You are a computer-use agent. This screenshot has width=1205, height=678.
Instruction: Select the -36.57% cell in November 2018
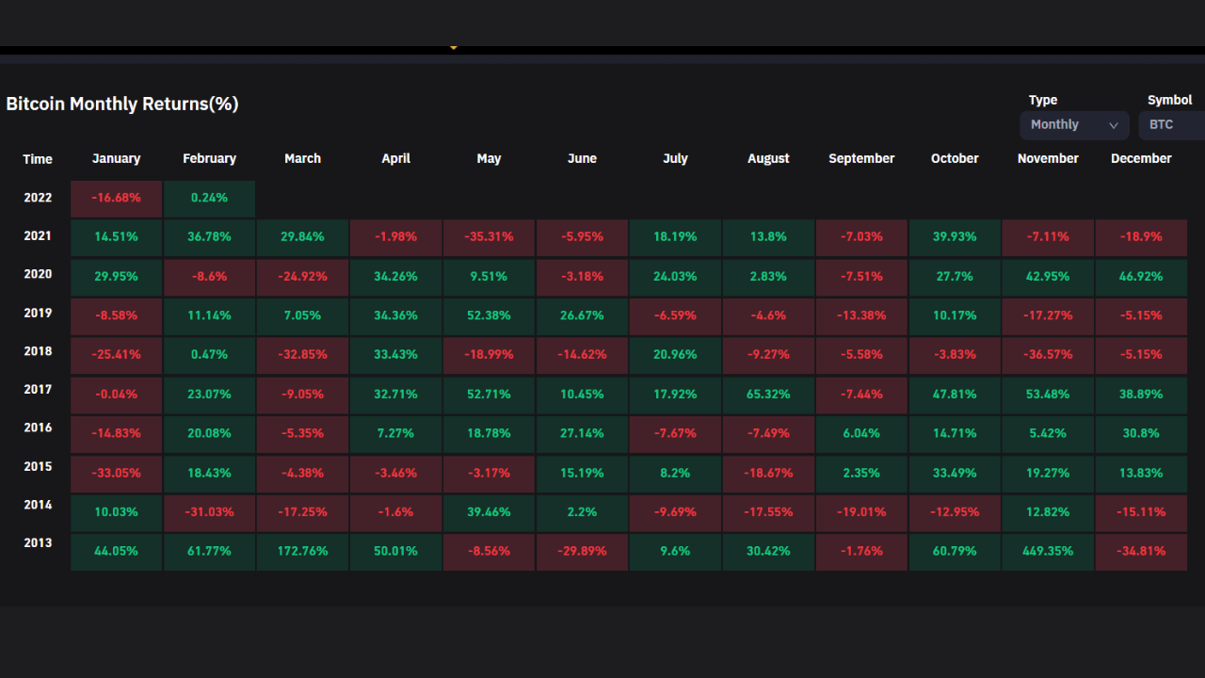coord(1048,355)
